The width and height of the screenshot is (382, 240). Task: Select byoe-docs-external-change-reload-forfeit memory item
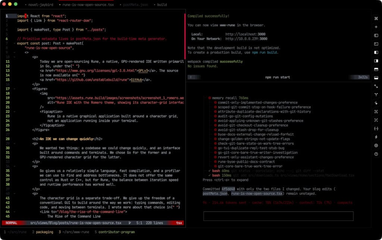[x=256, y=134]
